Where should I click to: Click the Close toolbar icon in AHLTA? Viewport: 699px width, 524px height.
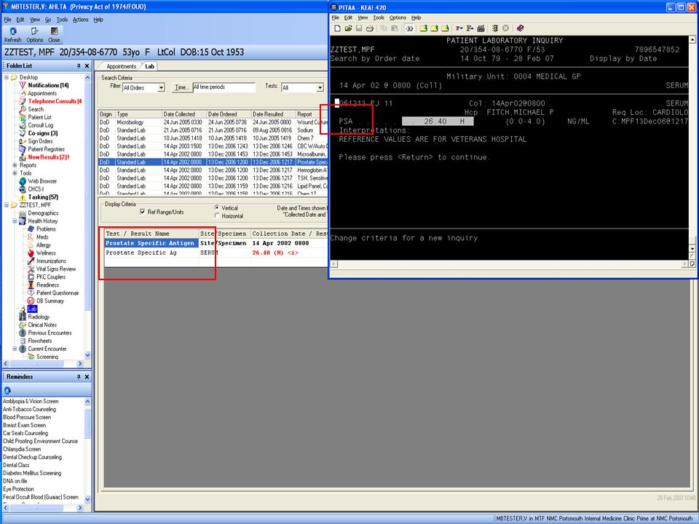(x=54, y=31)
